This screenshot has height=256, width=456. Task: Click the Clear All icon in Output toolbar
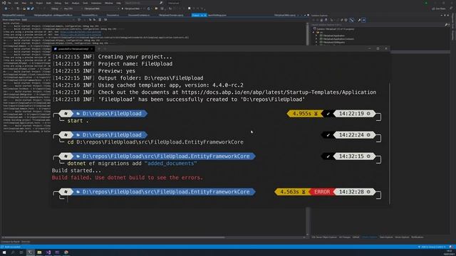pyautogui.click(x=100, y=19)
